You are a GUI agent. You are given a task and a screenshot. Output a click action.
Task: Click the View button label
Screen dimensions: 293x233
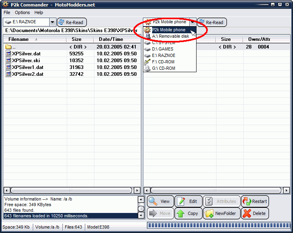tap(165, 201)
